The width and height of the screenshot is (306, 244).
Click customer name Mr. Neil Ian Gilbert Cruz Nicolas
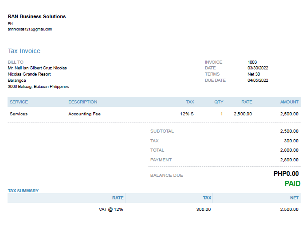(x=37, y=68)
